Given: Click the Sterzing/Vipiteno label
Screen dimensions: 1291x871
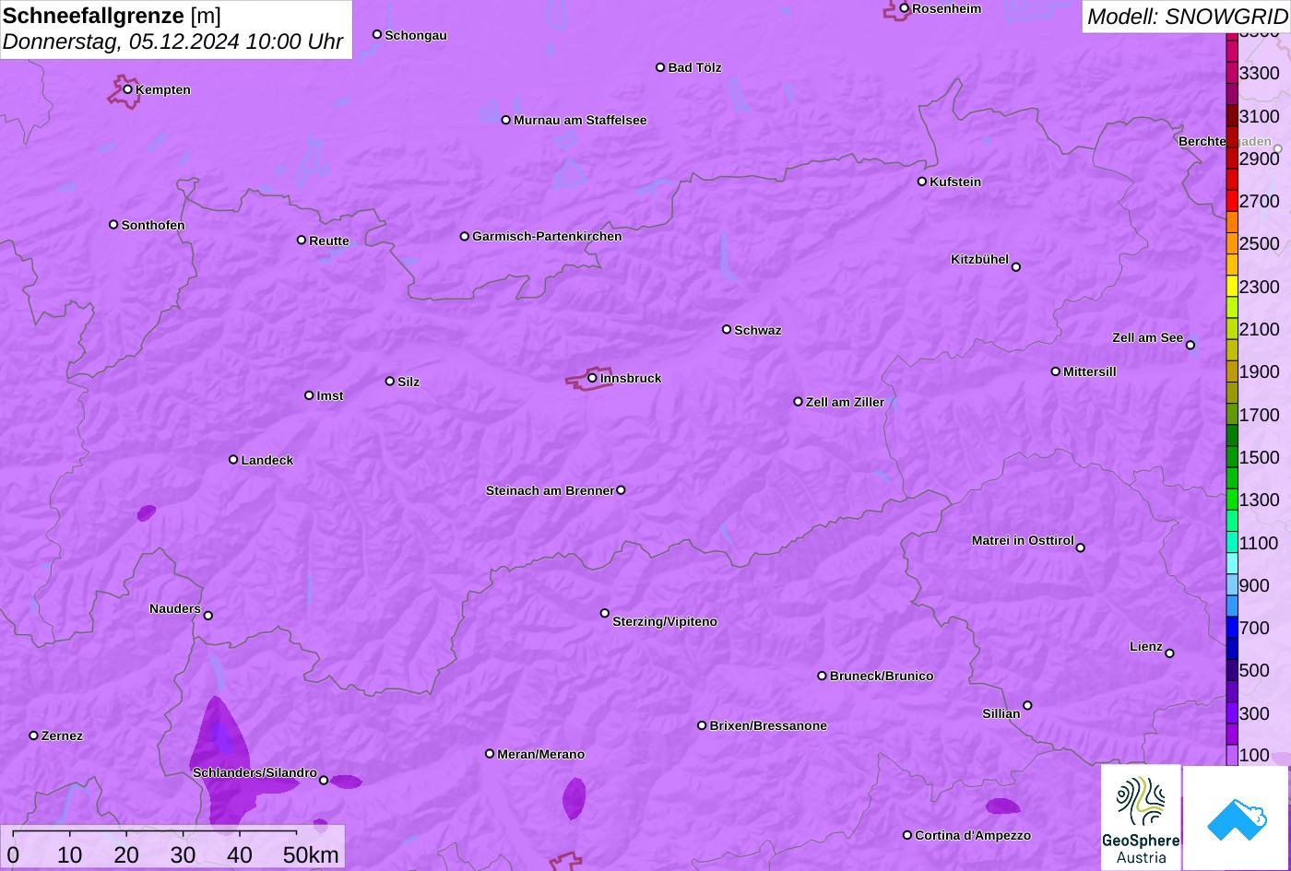Looking at the screenshot, I should (665, 622).
